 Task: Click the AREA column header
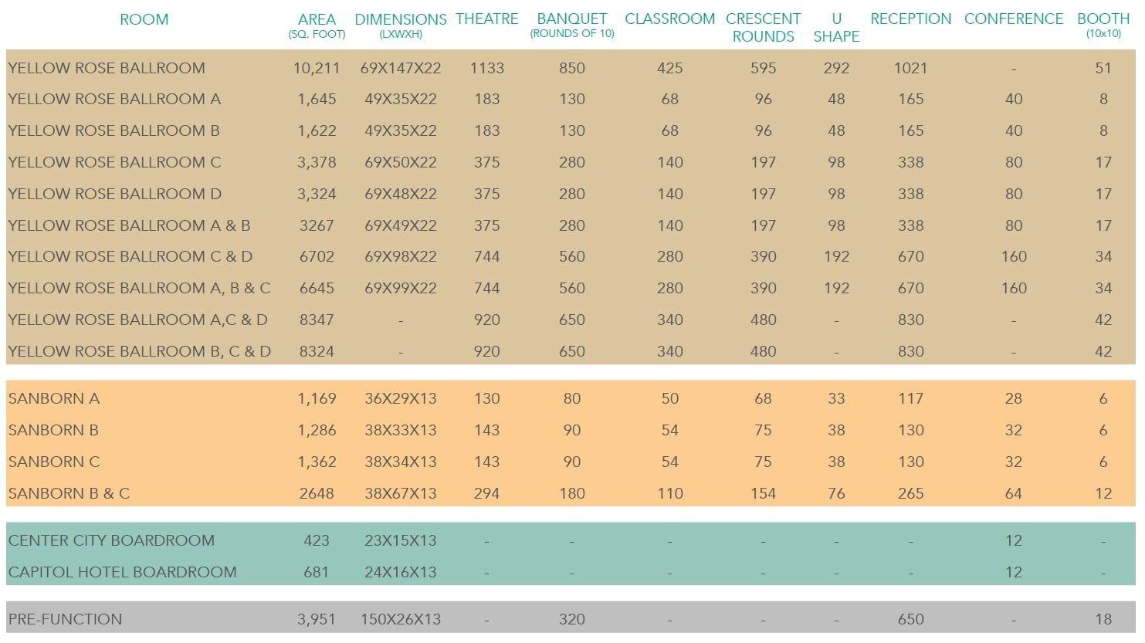point(317,20)
